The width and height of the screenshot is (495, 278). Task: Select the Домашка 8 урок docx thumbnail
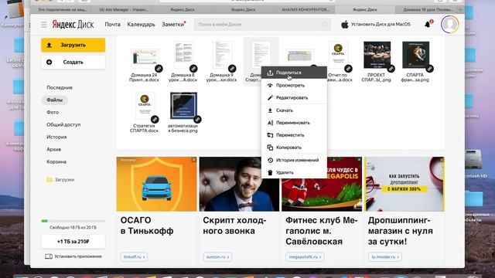point(183,55)
